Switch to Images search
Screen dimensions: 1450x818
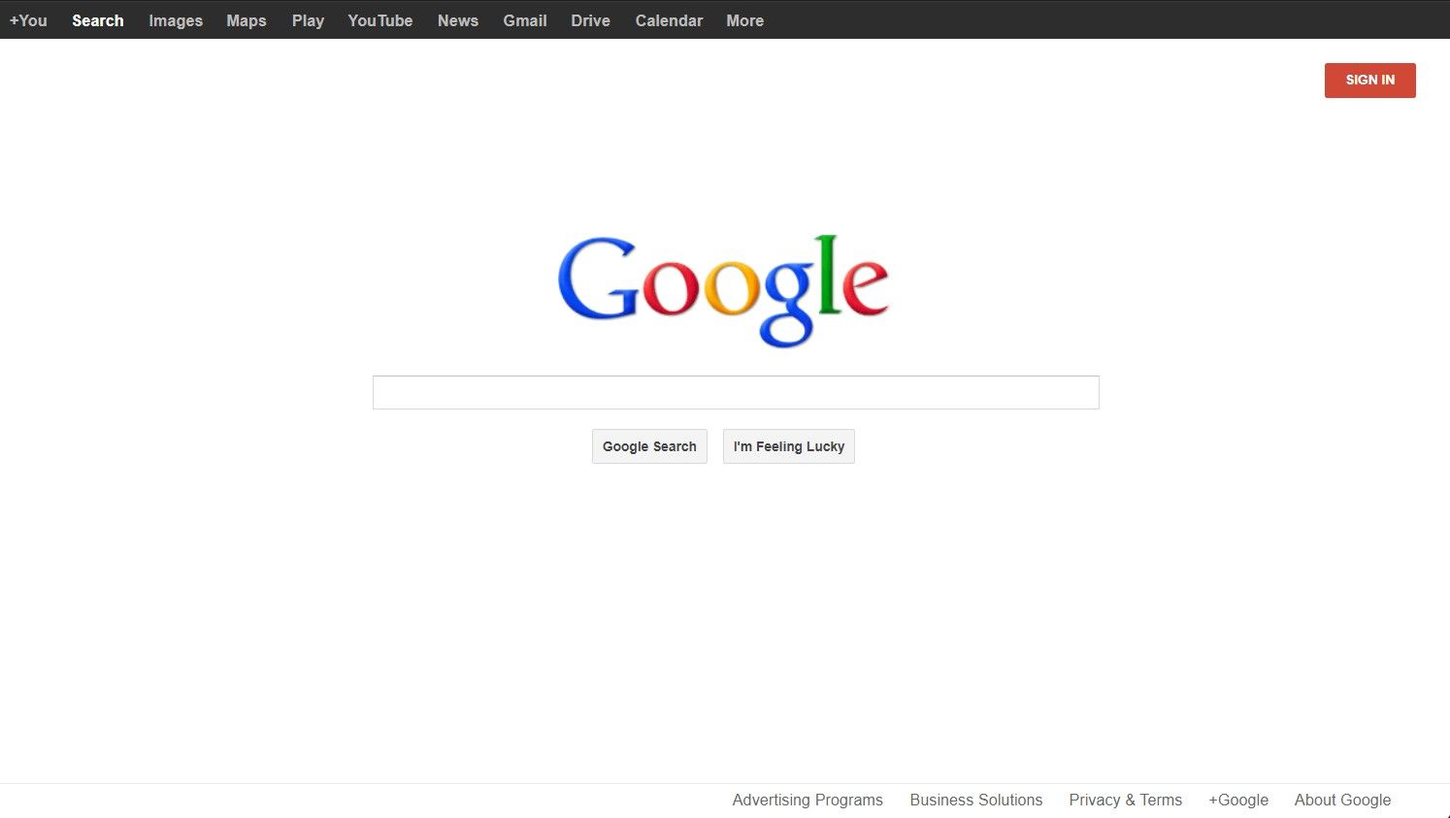[x=175, y=20]
